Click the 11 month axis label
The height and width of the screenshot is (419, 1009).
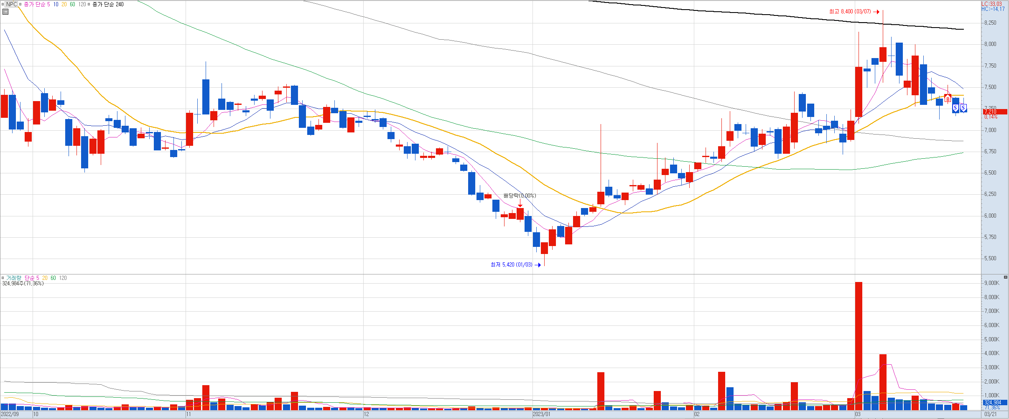pos(189,414)
